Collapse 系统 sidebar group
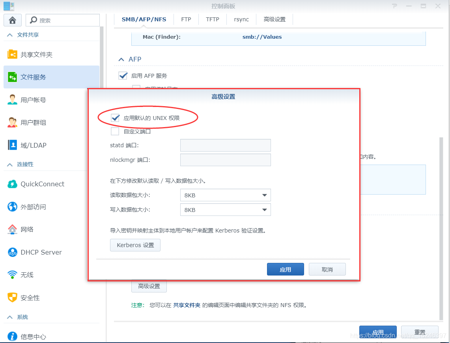Viewport: 450px width, 343px height. coord(10,317)
